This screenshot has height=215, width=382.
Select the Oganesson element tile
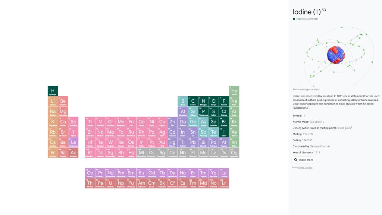[234, 153]
